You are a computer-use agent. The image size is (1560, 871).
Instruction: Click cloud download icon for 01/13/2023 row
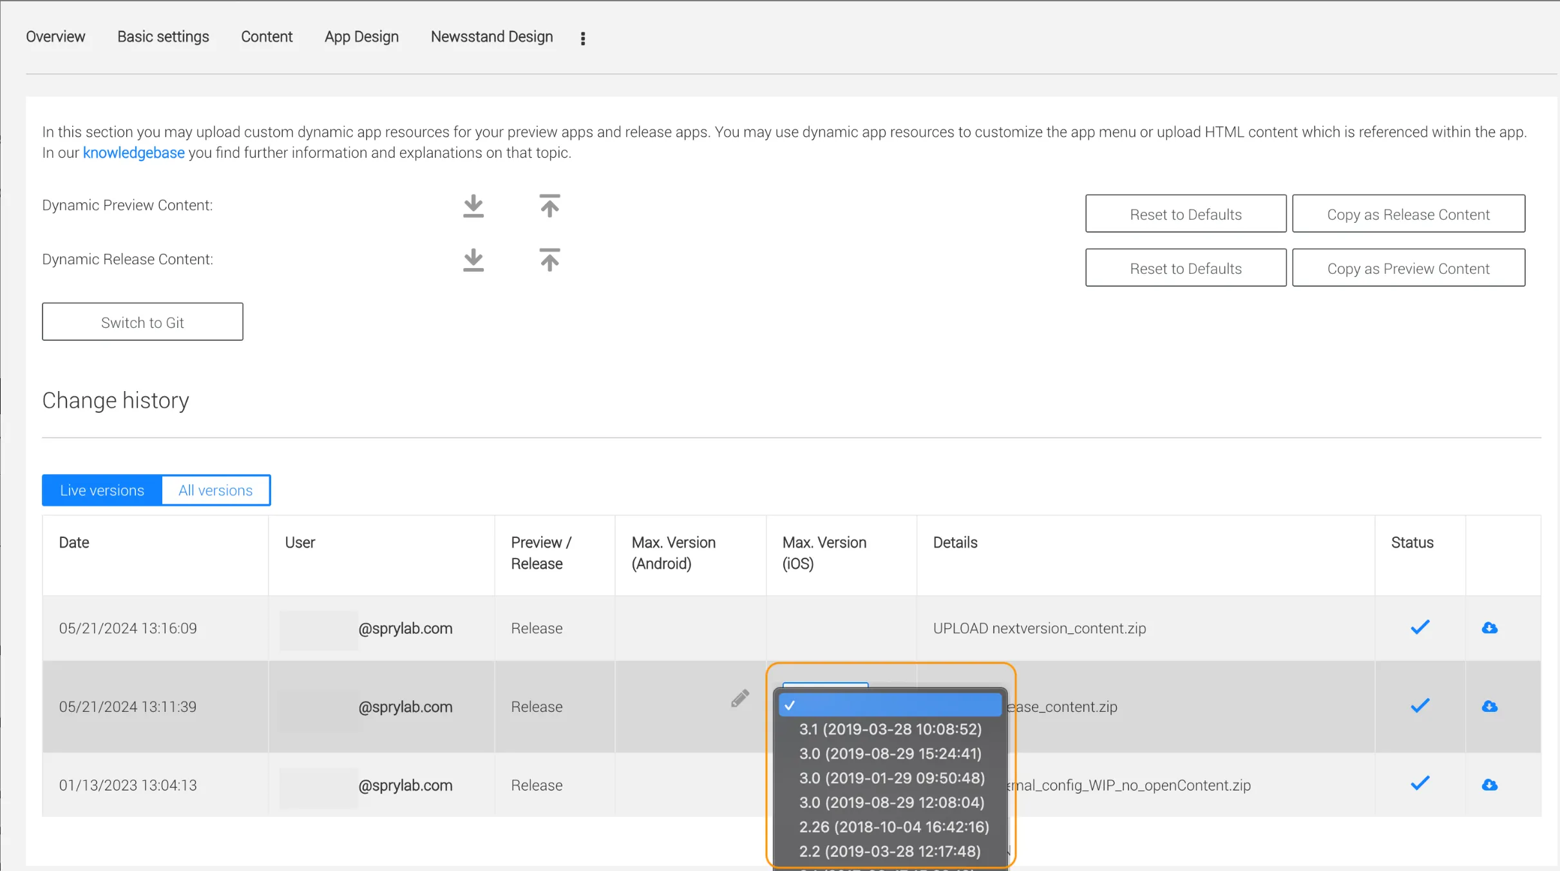point(1490,785)
